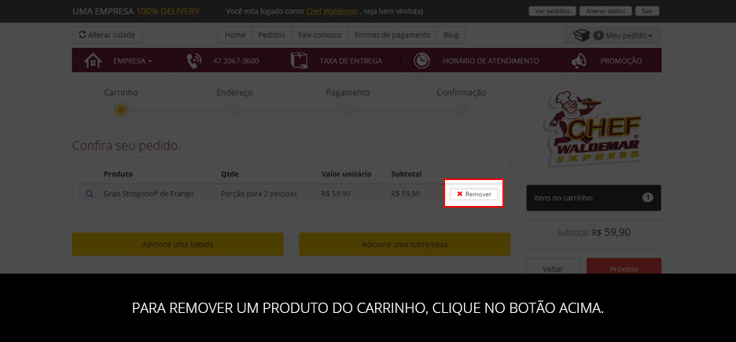Screen dimensions: 736x342
Task: Click Adicione uma sobremesa
Action: [405, 245]
